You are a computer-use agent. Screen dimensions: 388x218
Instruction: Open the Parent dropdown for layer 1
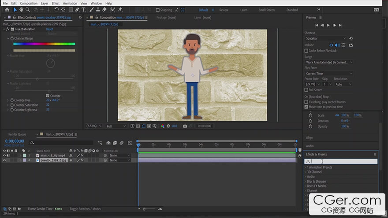pos(120,155)
